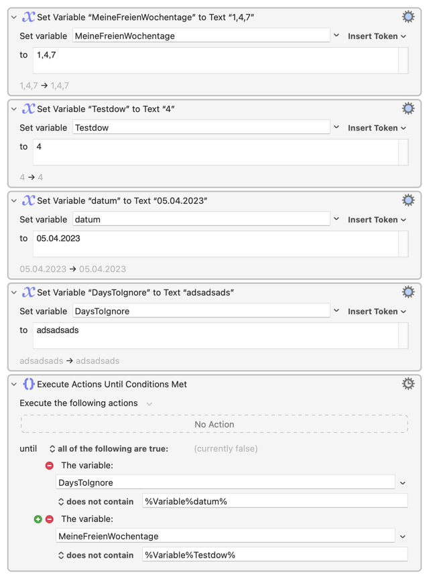Viewport: 429px width, 581px height.
Task: Change 'does not contain' operator for DaysToIgnore condition
Action: coord(96,502)
